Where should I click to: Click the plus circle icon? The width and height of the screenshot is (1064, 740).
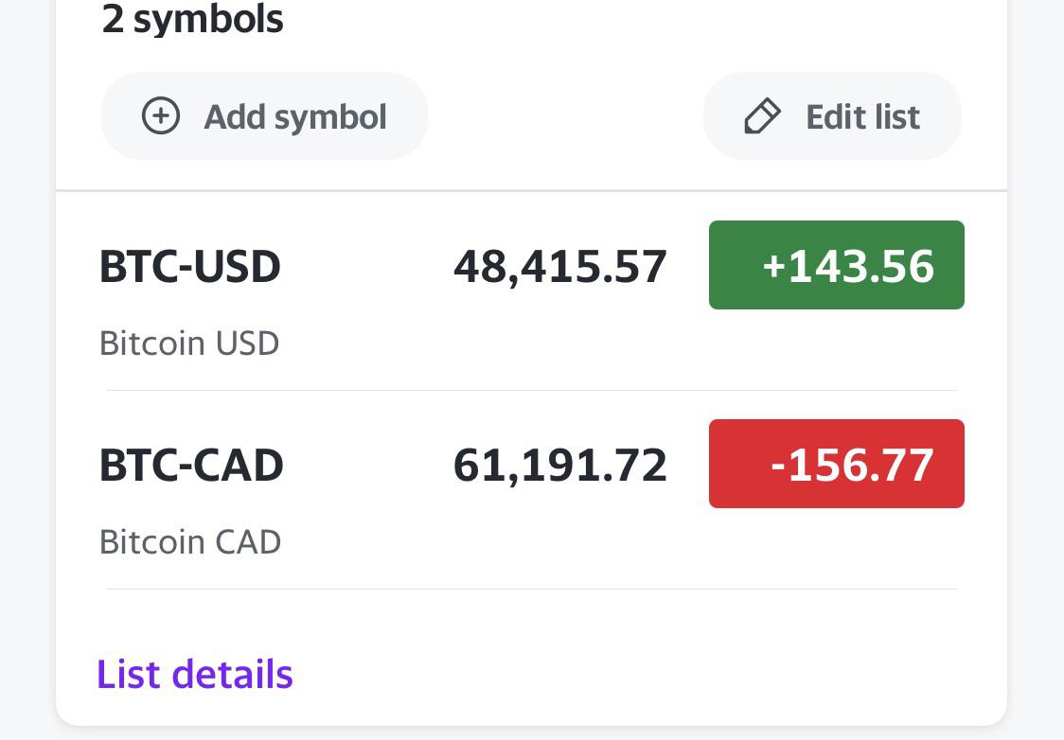pyautogui.click(x=161, y=116)
